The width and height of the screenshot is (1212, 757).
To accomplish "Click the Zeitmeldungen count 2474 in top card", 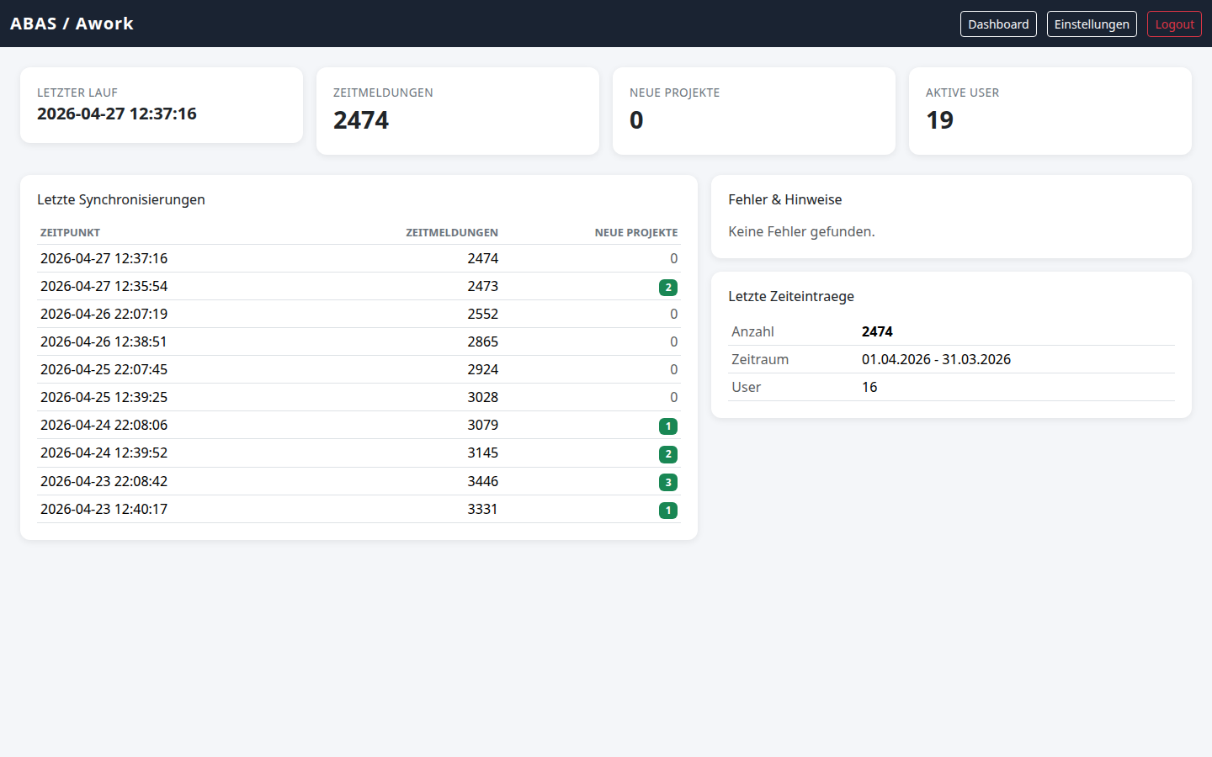I will (361, 120).
